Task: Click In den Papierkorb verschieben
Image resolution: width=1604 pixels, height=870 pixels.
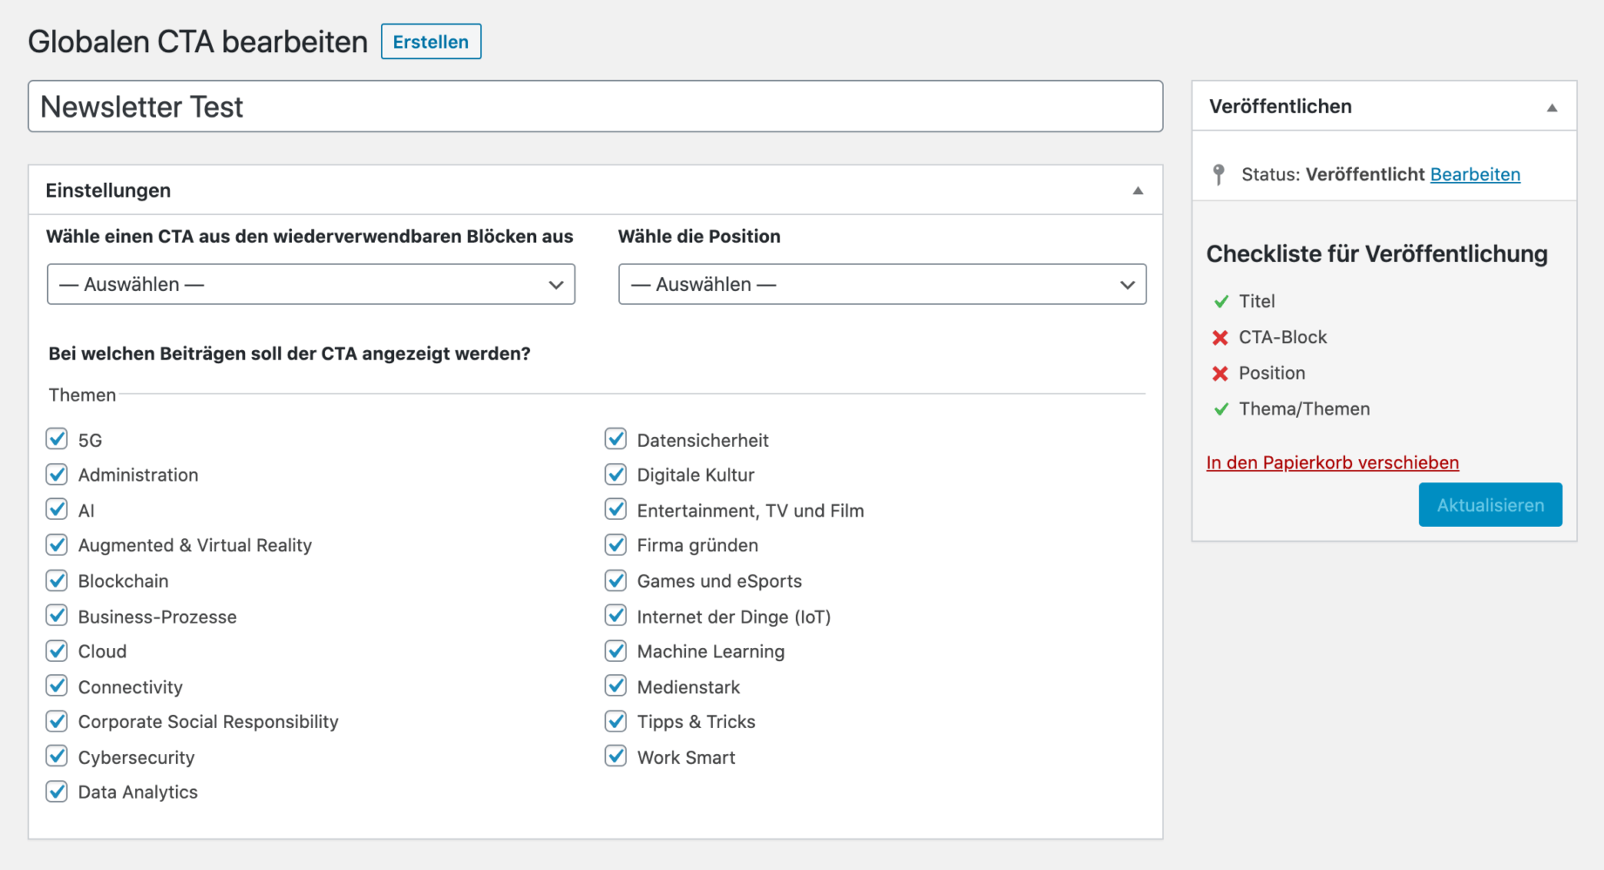Action: 1332,462
